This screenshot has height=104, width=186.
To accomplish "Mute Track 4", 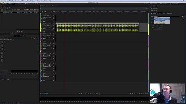I will click(50, 44).
